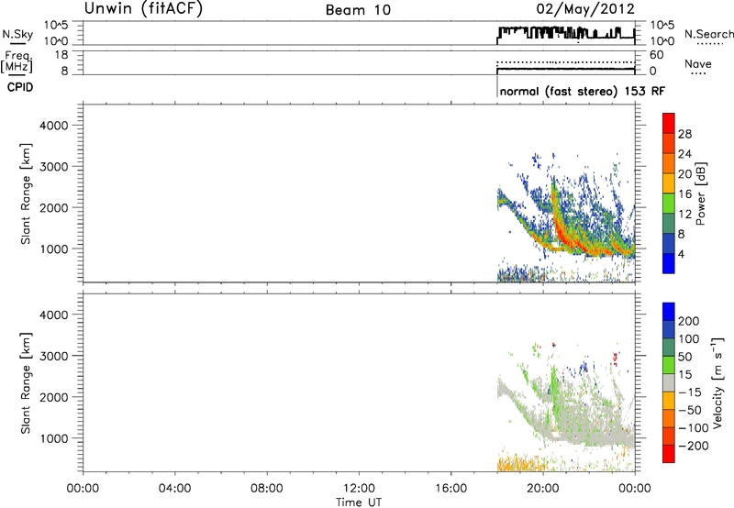Click Velocity colorbar blue segment above 200
The width and height of the screenshot is (734, 508).
tap(669, 312)
